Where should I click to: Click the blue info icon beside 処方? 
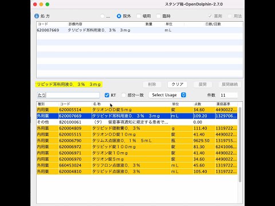tap(37, 16)
